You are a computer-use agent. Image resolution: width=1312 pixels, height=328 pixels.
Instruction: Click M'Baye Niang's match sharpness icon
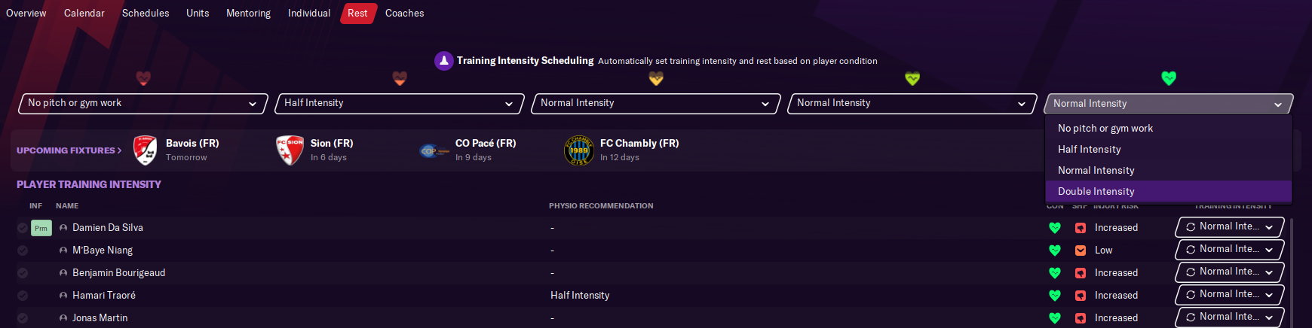point(1081,251)
